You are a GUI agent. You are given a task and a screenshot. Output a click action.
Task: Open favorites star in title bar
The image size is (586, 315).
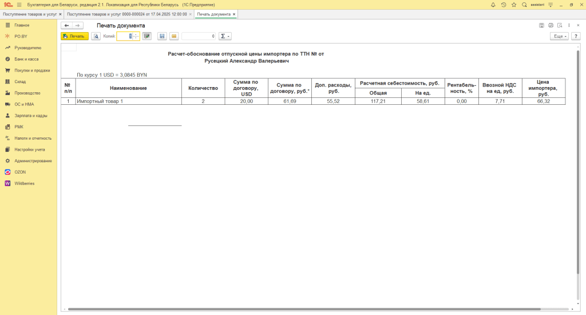514,5
